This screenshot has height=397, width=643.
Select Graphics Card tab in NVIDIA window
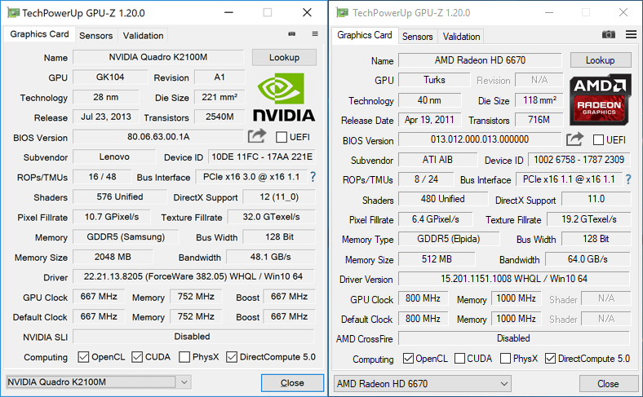click(x=39, y=34)
